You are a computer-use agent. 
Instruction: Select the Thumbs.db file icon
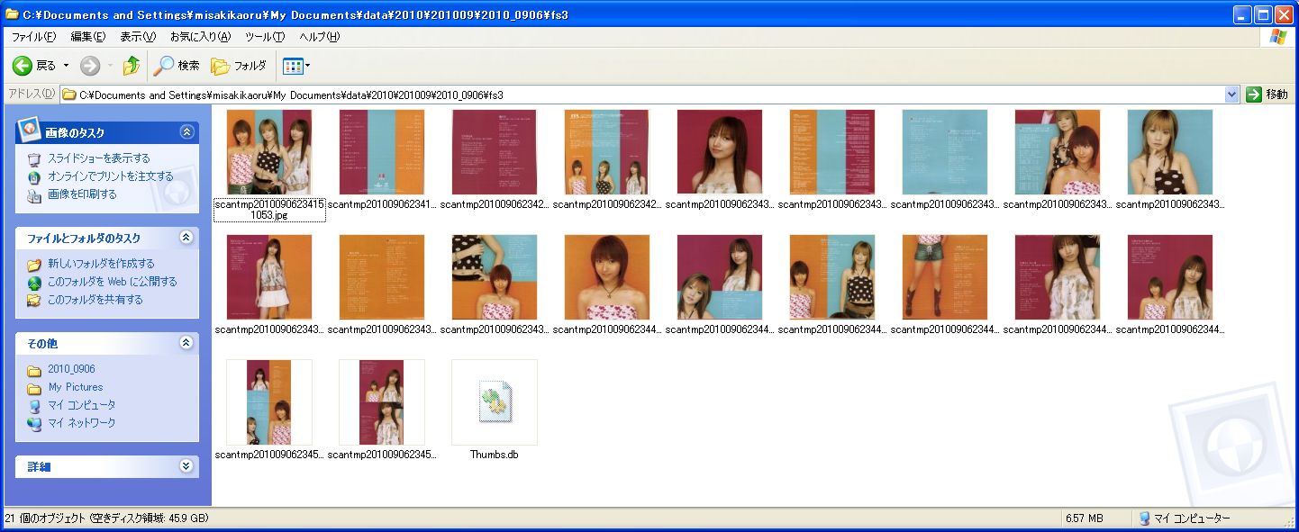pyautogui.click(x=495, y=402)
